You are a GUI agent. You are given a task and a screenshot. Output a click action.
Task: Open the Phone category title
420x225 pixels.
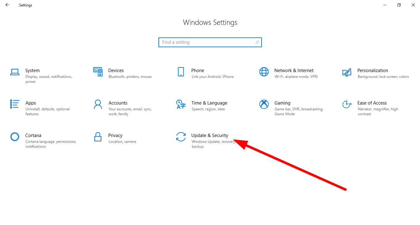click(x=198, y=71)
